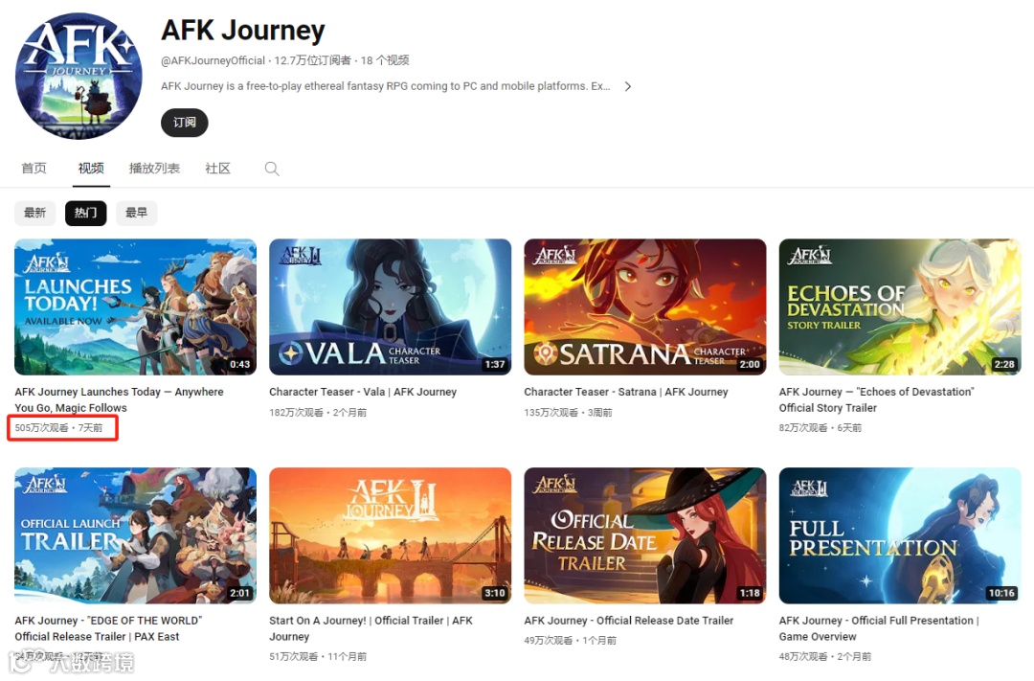1034x681 pixels.
Task: Open the Satrana Character Teaser thumbnail
Action: (645, 306)
